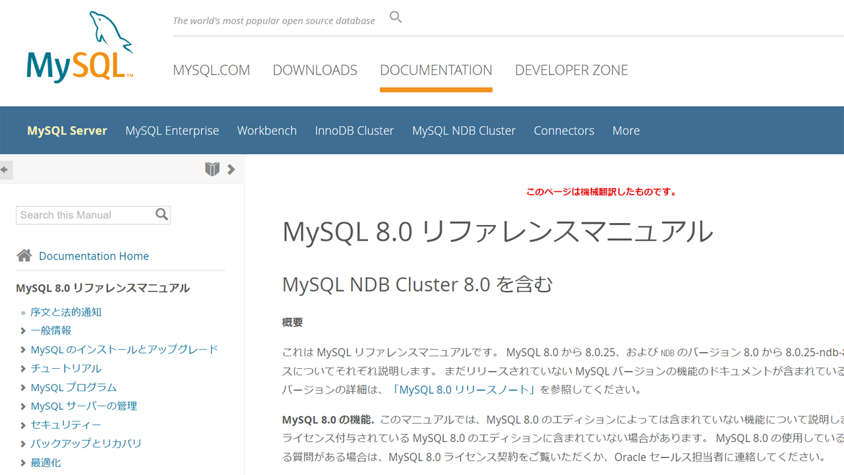Click the MySQL dolphin logo
The image size is (844, 475).
(80, 47)
